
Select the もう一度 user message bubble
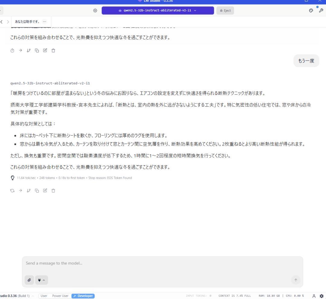(x=306, y=61)
